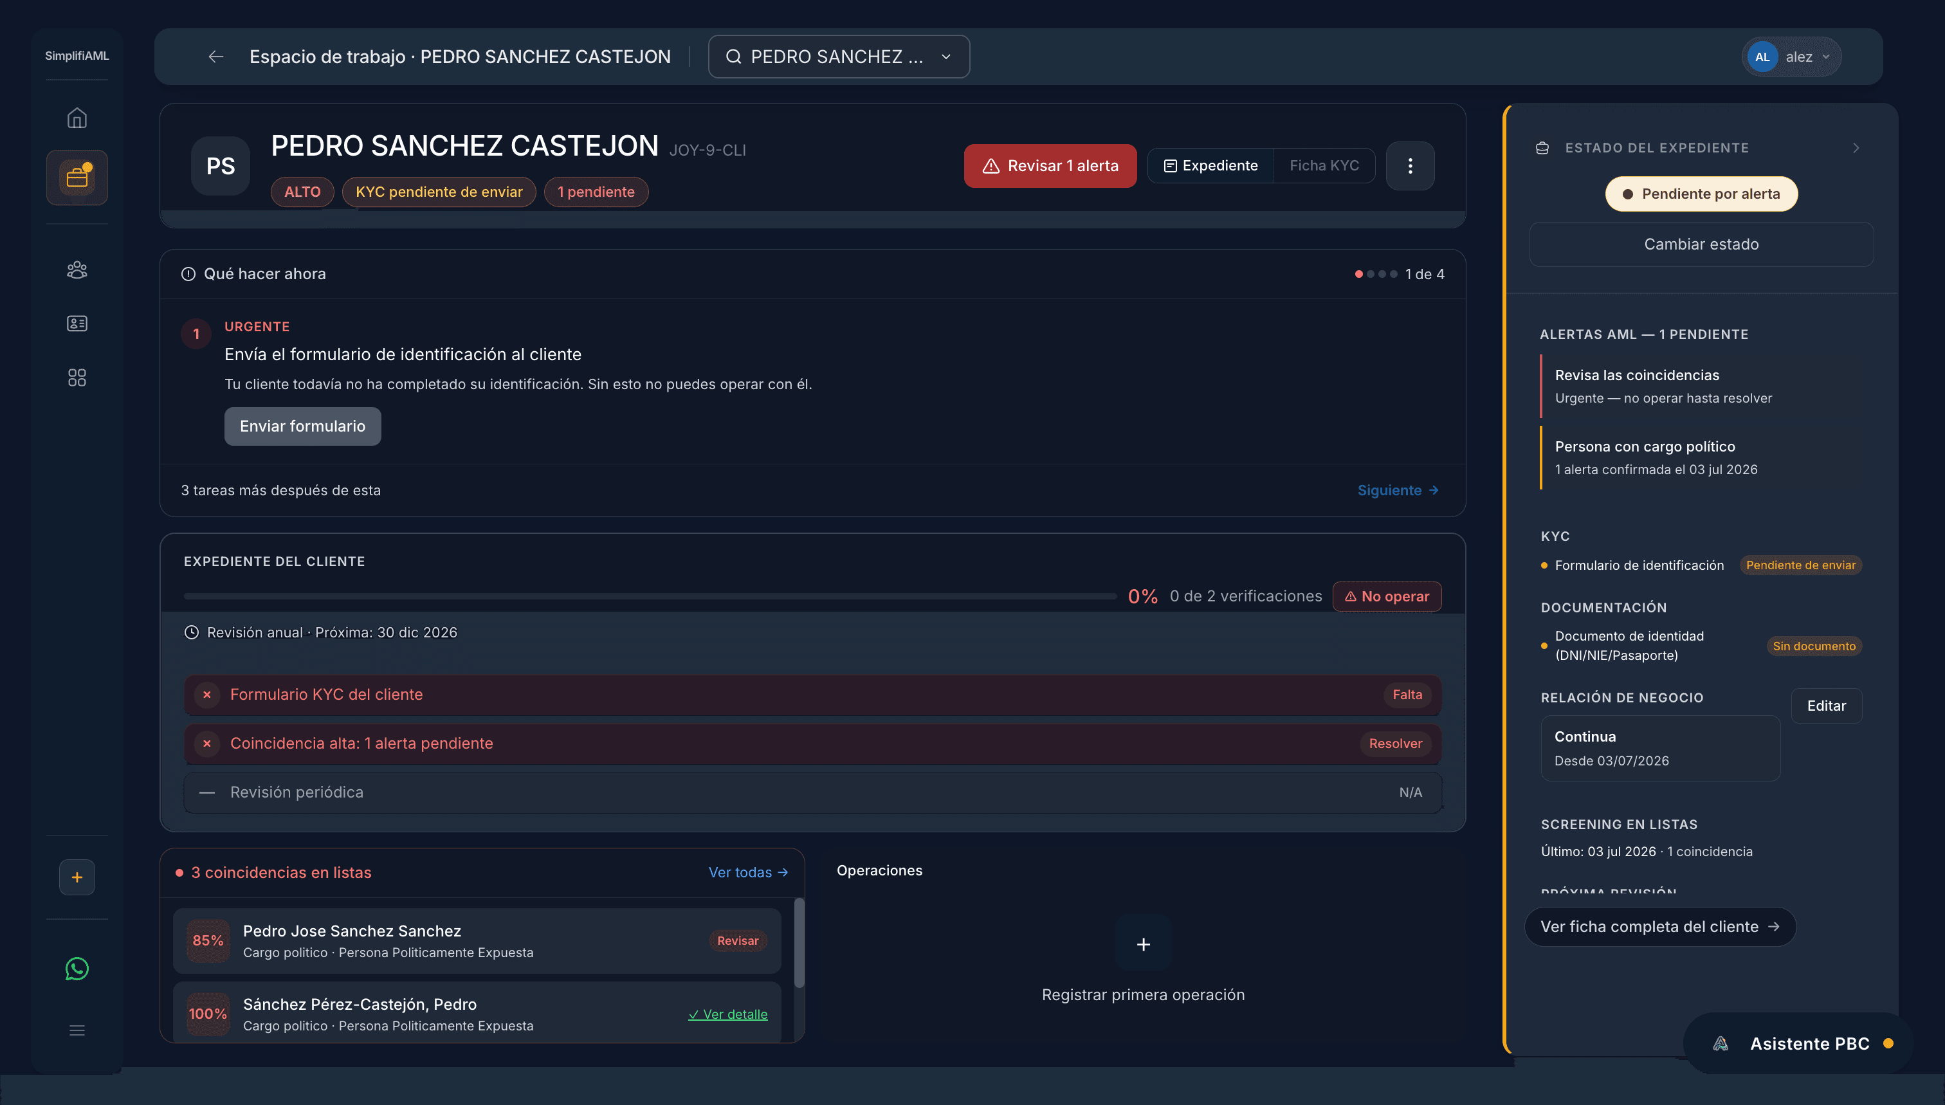Click the info icon beside Qué hacer ahora
This screenshot has width=1945, height=1105.
188,274
